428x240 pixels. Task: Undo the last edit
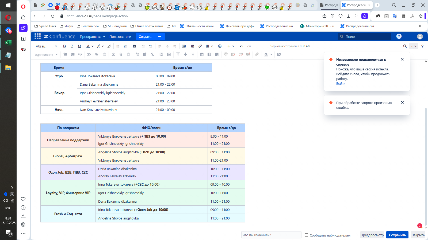click(x=242, y=46)
